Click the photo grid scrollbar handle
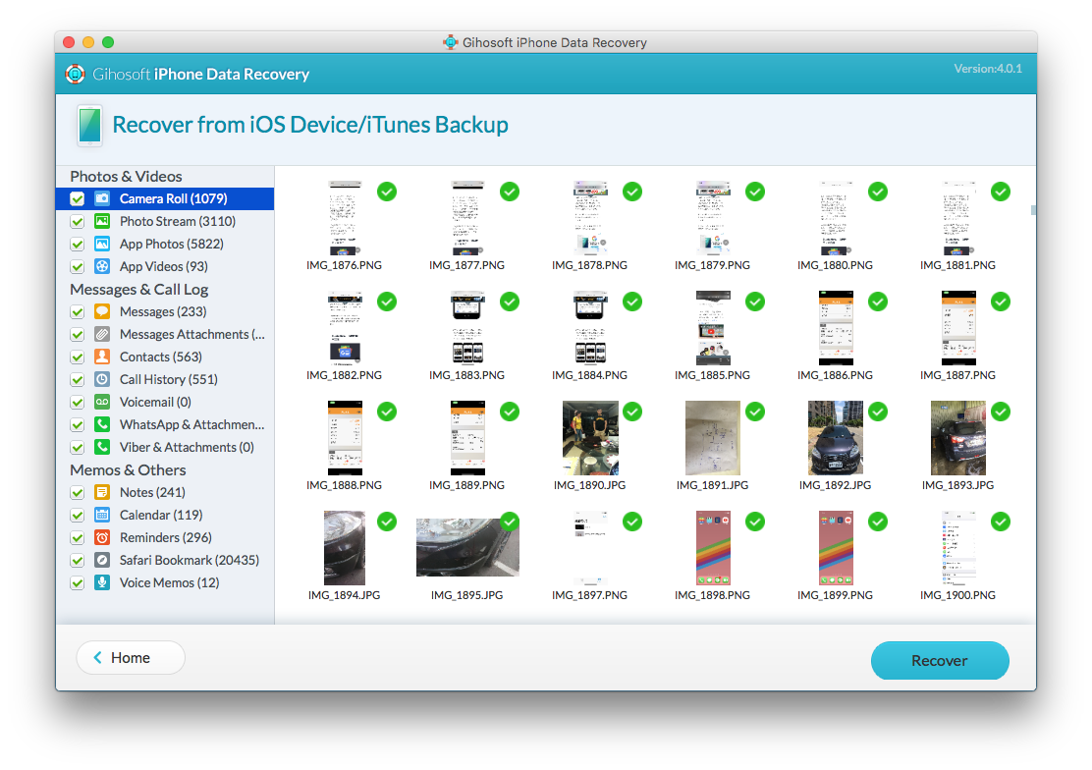This screenshot has width=1092, height=770. [1033, 210]
